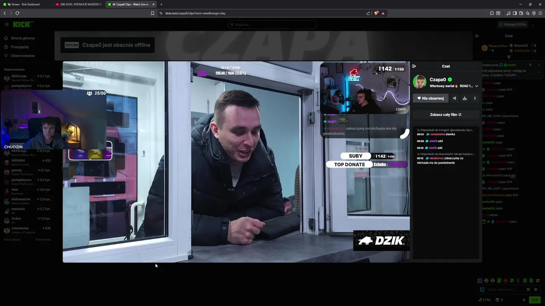Click the Brave Rewards triangle icon
The height and width of the screenshot is (306, 545).
(383, 13)
